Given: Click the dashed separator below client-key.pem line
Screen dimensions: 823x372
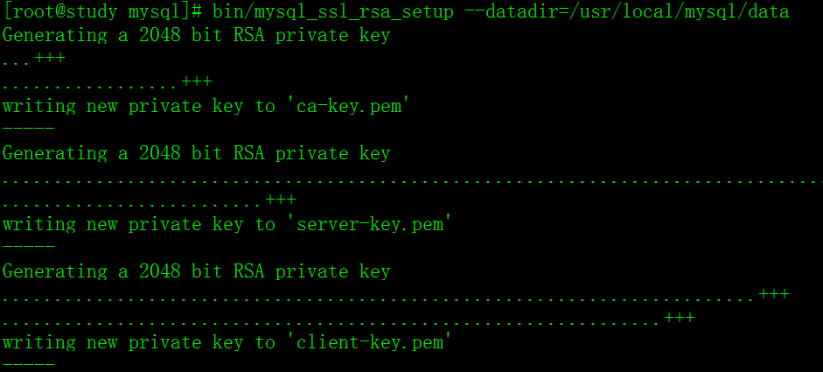Looking at the screenshot, I should coord(28,365).
